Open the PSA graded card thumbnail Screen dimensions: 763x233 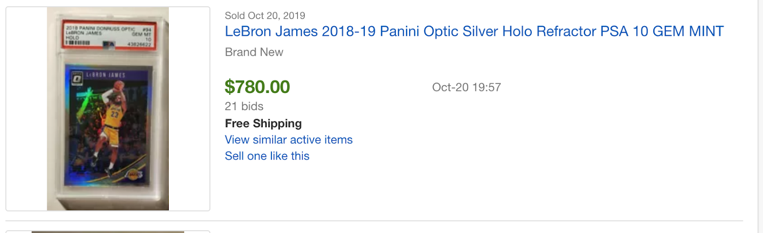click(x=108, y=109)
